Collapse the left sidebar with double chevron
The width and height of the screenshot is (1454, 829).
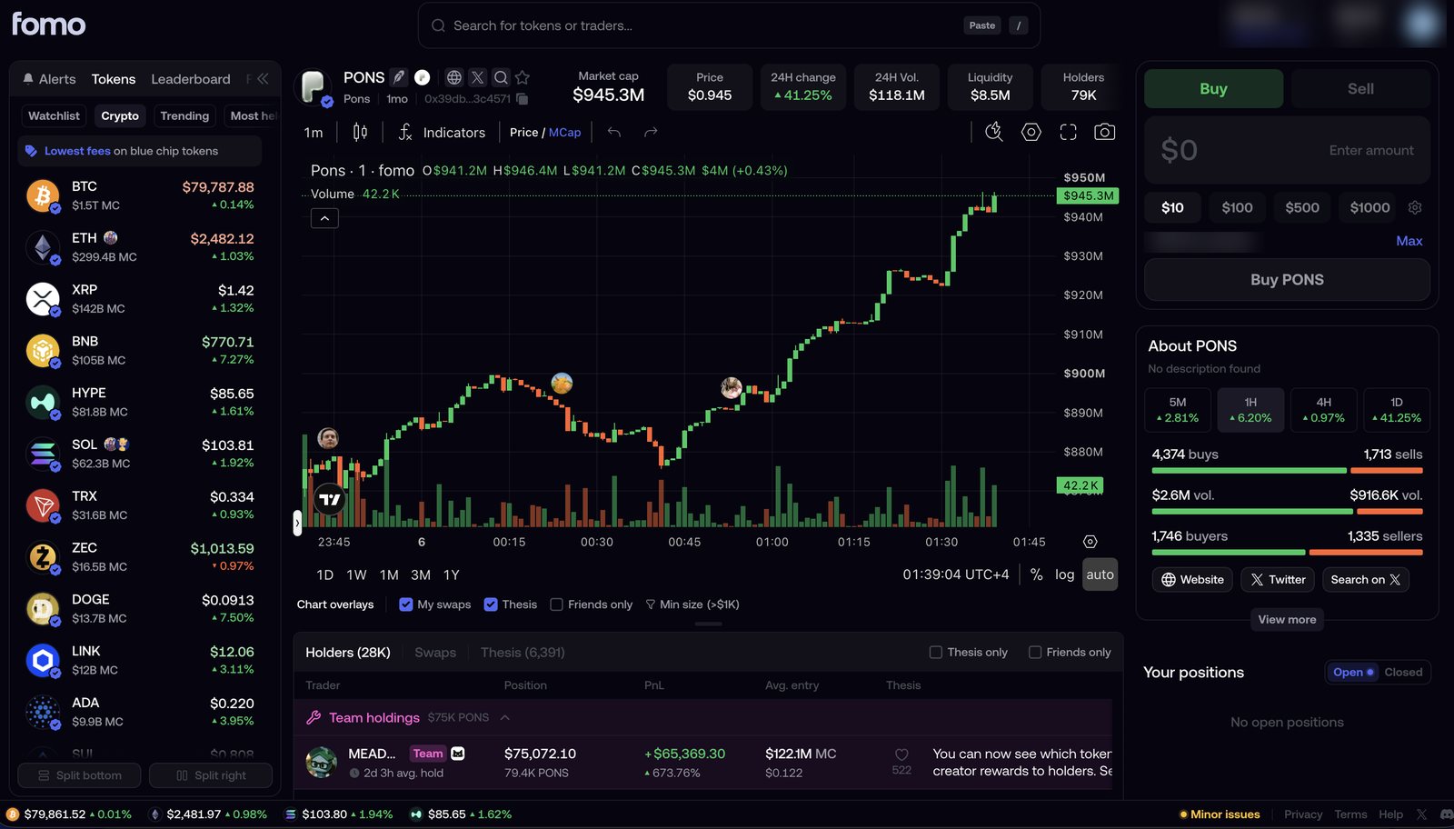263,79
